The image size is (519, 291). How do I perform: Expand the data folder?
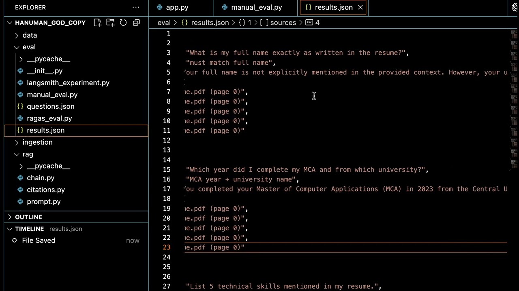[x=17, y=35]
